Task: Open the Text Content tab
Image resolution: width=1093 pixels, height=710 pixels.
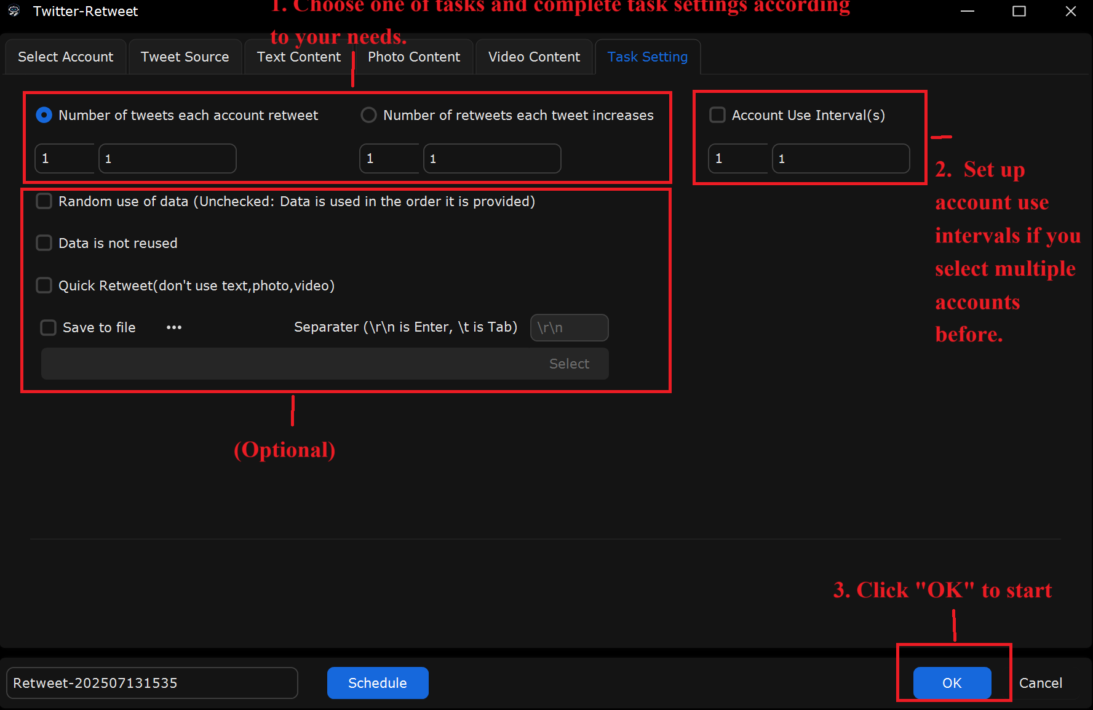Action: (298, 57)
